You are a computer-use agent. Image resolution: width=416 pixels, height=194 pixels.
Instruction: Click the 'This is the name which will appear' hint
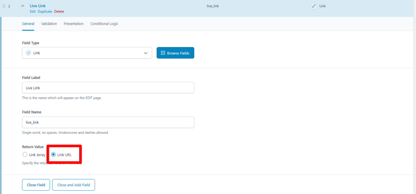61,98
